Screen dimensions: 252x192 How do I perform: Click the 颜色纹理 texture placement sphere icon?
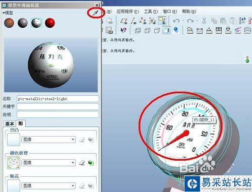pyautogui.click(x=91, y=163)
